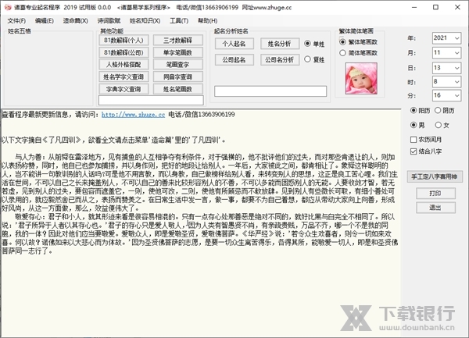469x338 pixels.
Task: Open the 年 dropdown showing 2021
Action: pos(446,38)
